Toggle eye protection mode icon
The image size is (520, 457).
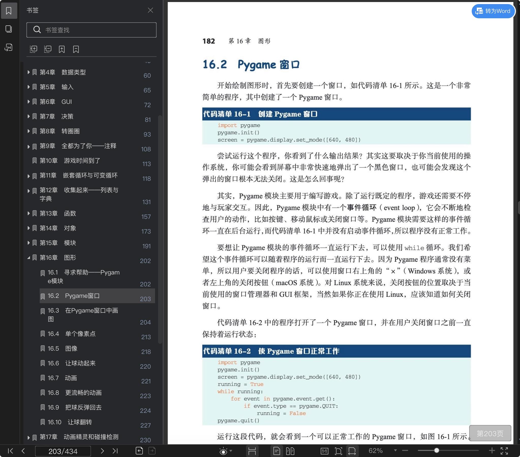(223, 451)
